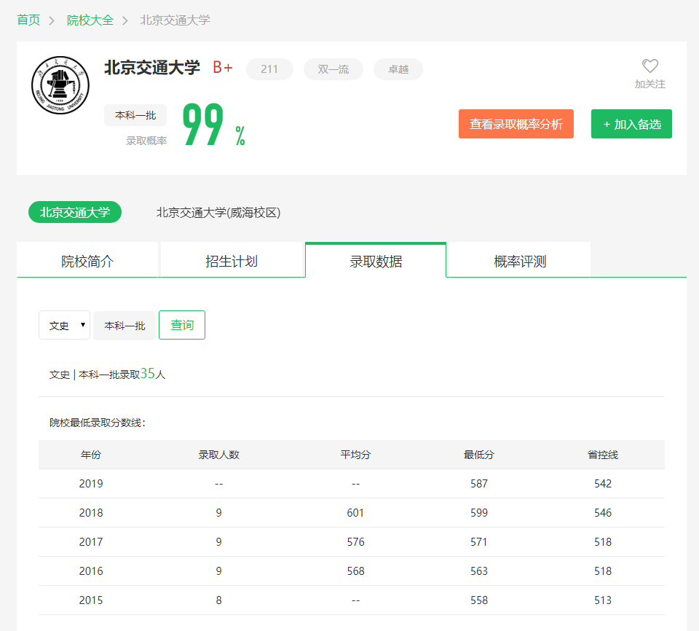Click the orange 查看录取概率分析 button

[516, 124]
